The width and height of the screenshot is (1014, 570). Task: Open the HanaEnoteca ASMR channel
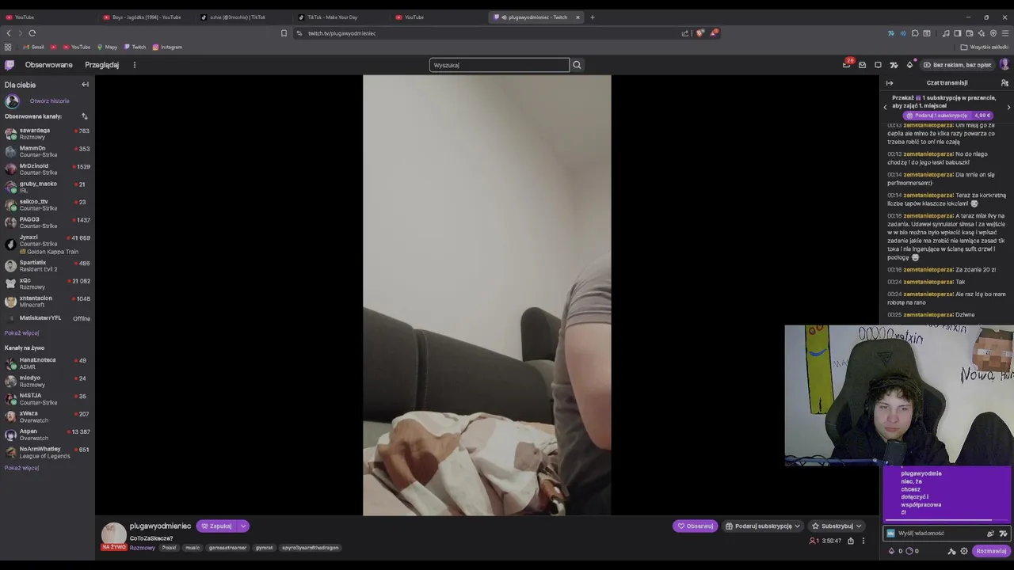pos(48,363)
